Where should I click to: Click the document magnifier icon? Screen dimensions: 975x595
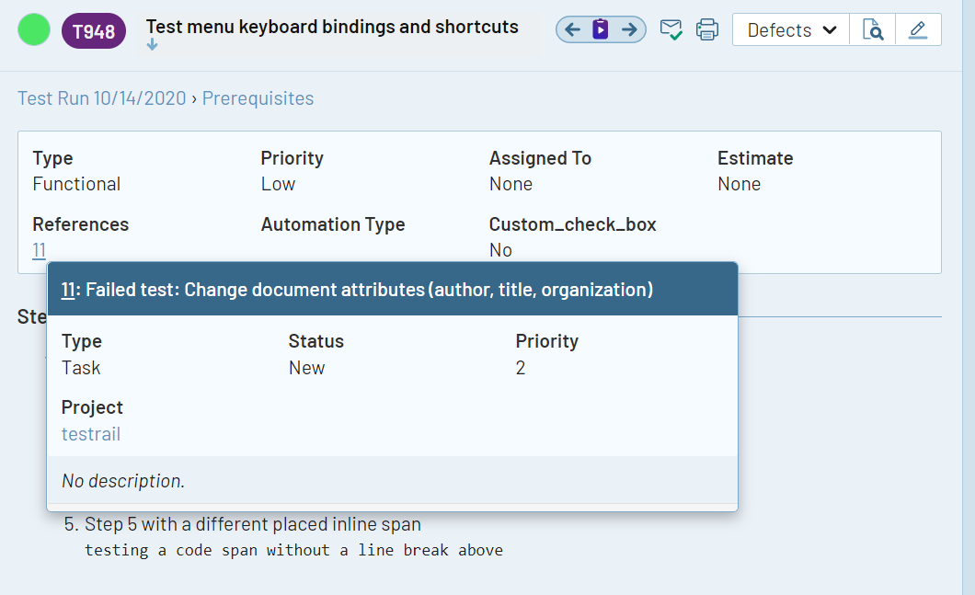click(x=872, y=30)
